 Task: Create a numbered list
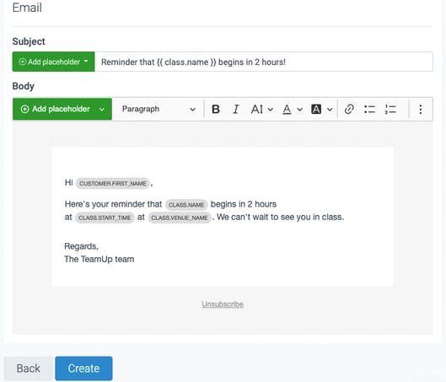point(390,110)
